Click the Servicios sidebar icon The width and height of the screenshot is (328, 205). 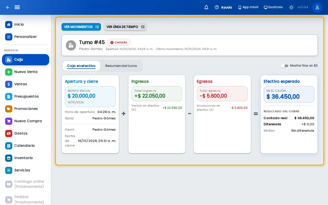tap(9, 170)
